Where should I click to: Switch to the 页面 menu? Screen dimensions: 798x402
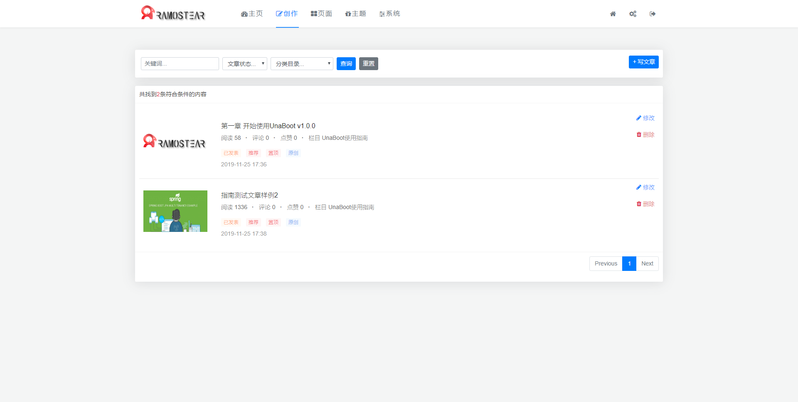[321, 14]
